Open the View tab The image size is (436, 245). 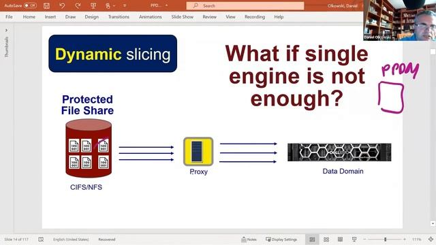tap(230, 16)
